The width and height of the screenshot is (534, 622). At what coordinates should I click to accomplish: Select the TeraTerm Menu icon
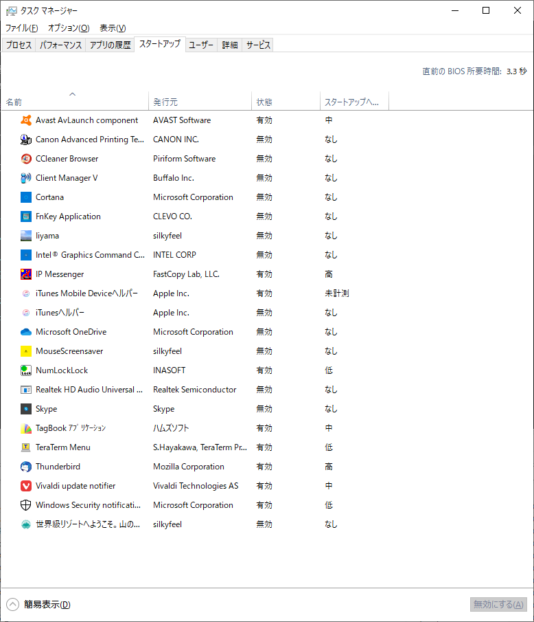click(x=26, y=447)
